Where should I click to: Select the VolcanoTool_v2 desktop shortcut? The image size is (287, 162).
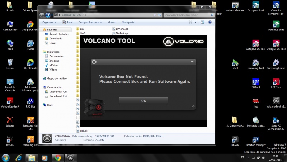click(276, 103)
